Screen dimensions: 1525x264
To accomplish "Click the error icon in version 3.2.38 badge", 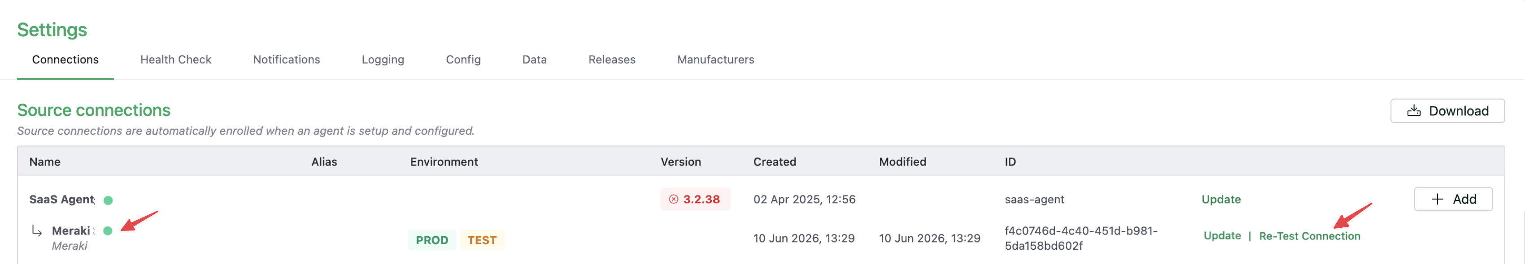I will tap(674, 200).
